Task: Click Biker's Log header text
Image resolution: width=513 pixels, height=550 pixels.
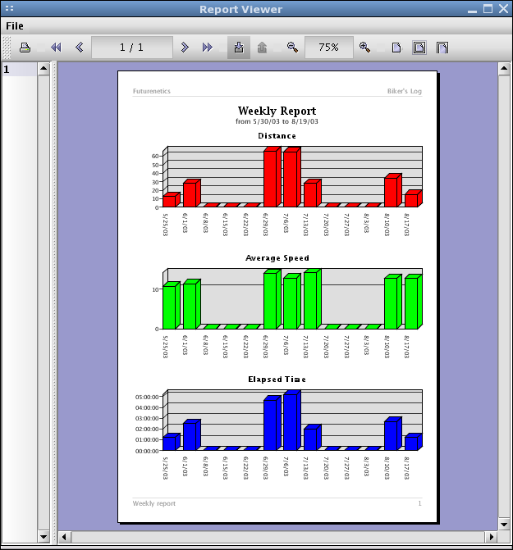Action: click(x=405, y=91)
